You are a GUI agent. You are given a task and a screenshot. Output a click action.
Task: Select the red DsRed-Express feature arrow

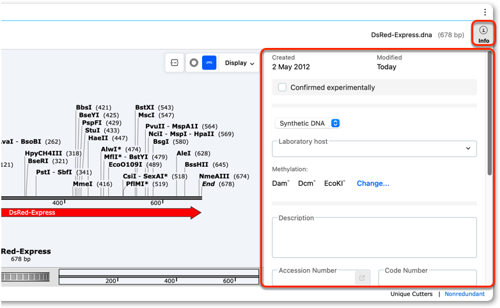(101, 213)
